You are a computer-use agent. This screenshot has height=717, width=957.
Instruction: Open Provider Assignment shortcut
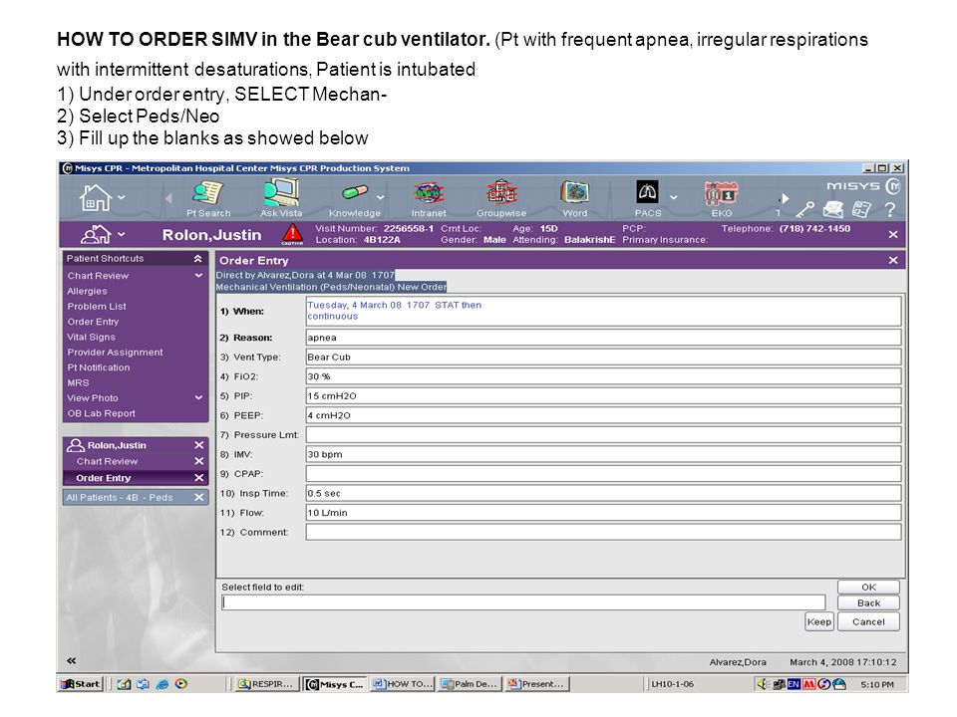(115, 353)
